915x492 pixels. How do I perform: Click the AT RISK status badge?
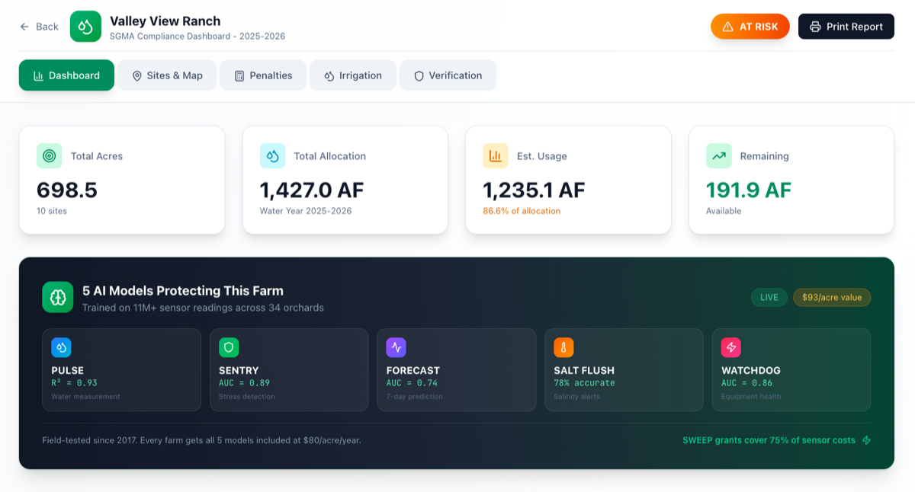click(x=750, y=26)
